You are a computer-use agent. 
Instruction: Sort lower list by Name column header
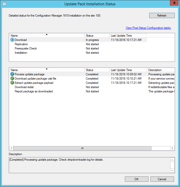(47, 70)
